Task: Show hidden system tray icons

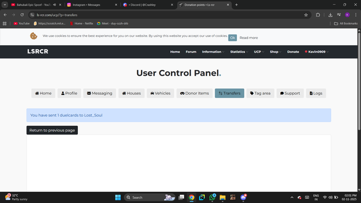Action: pyautogui.click(x=292, y=197)
